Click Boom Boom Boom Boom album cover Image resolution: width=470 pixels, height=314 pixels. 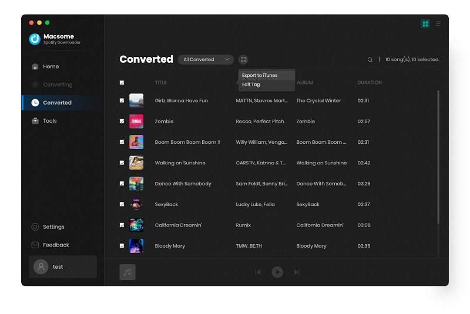pyautogui.click(x=136, y=142)
